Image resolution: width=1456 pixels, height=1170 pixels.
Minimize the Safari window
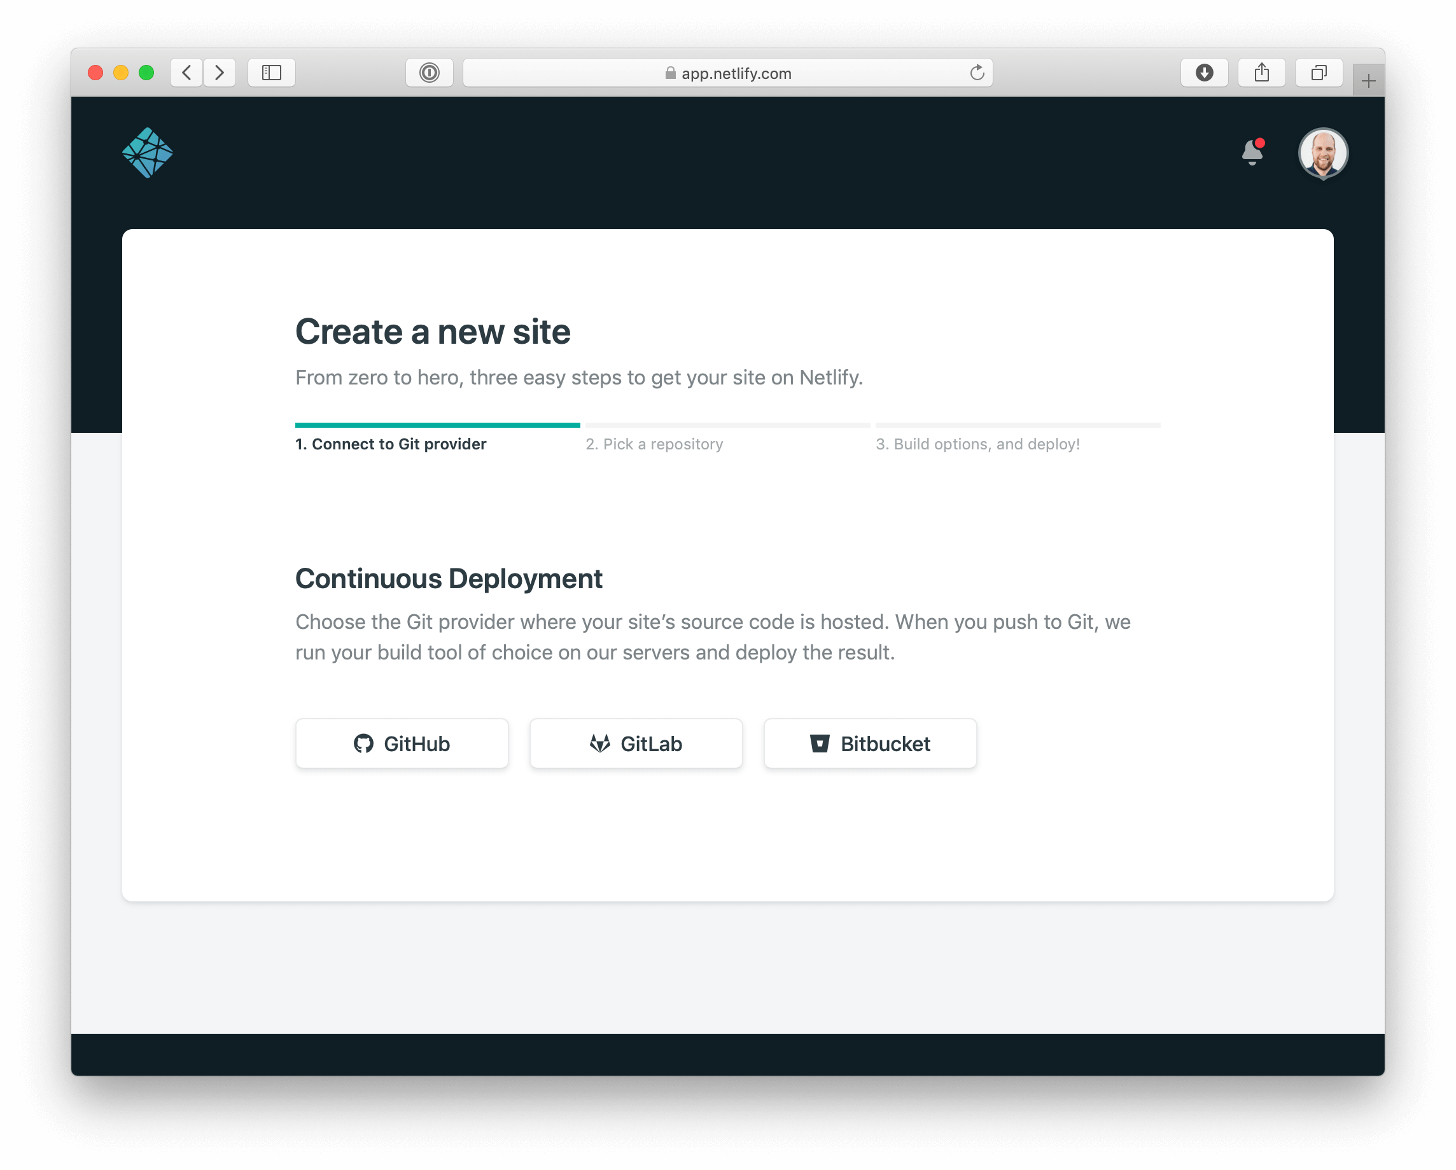121,73
